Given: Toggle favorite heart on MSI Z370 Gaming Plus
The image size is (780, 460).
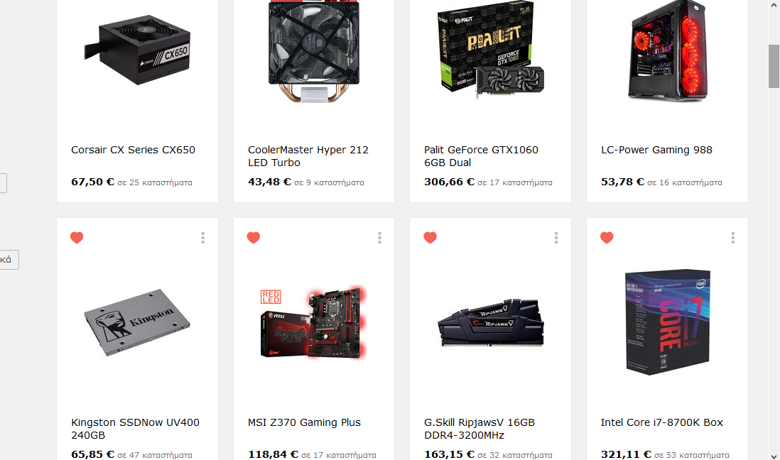Looking at the screenshot, I should (x=253, y=238).
